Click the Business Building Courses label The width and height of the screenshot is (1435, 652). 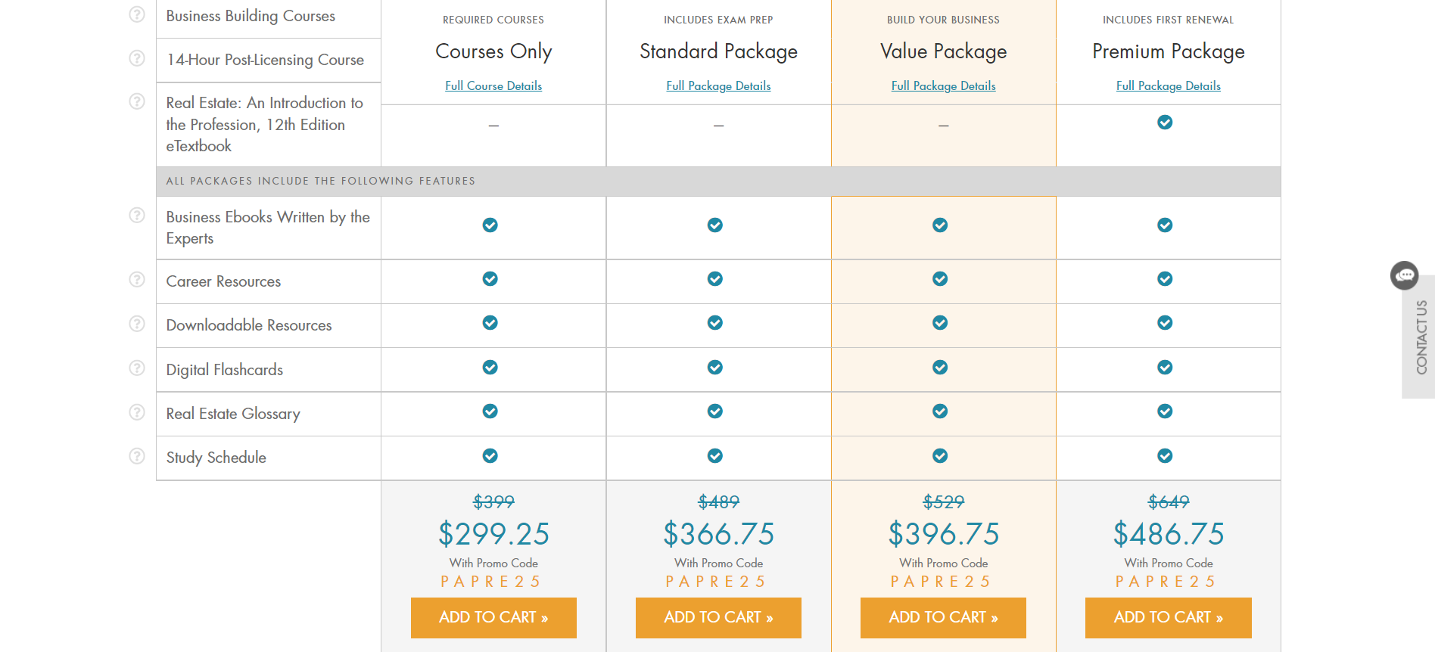[251, 16]
